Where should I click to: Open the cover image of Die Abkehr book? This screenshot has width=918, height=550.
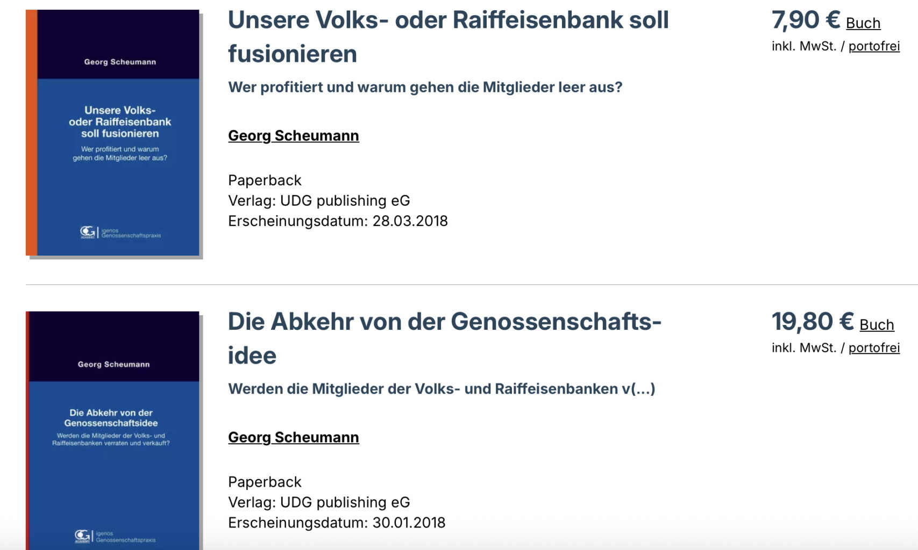[x=114, y=473]
